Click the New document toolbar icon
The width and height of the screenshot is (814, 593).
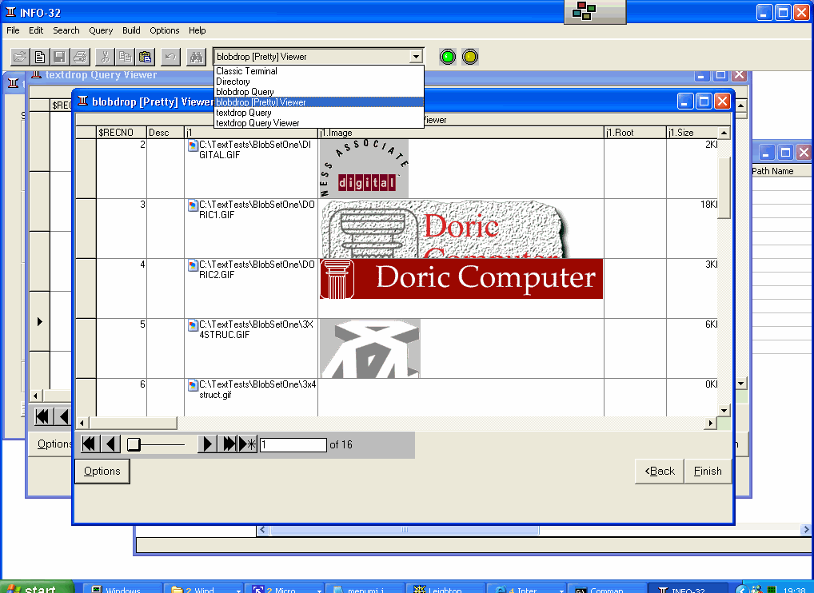pos(40,57)
